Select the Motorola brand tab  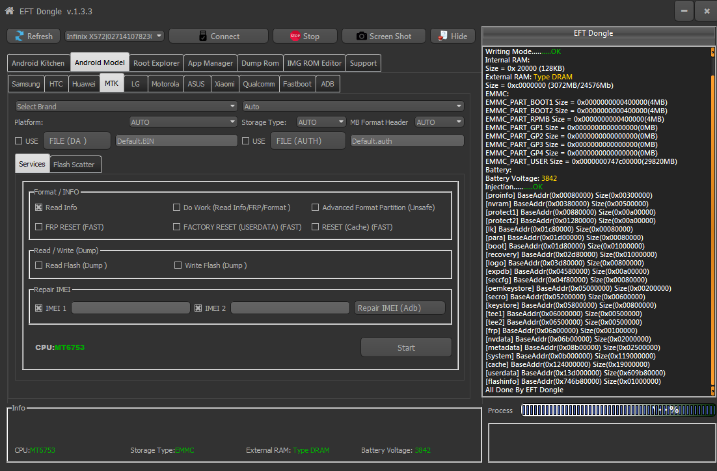[x=165, y=84]
